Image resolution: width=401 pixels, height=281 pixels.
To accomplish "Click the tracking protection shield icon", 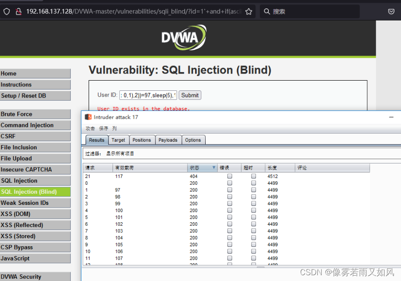I will pos(6,12).
